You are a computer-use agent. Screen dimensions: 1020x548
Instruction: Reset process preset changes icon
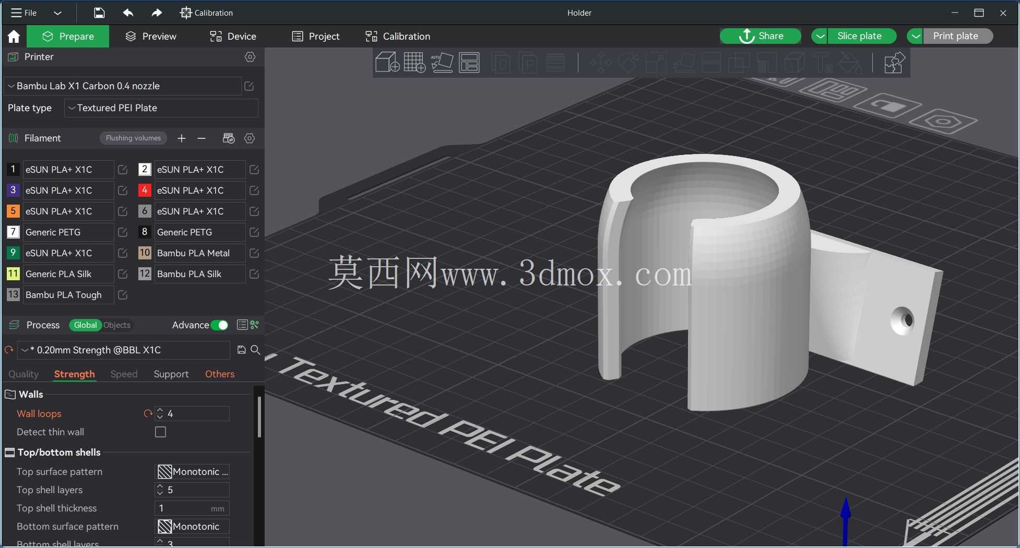[x=9, y=350]
